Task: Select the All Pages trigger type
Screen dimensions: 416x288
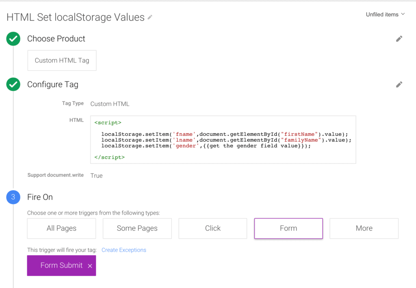Action: 62,228
